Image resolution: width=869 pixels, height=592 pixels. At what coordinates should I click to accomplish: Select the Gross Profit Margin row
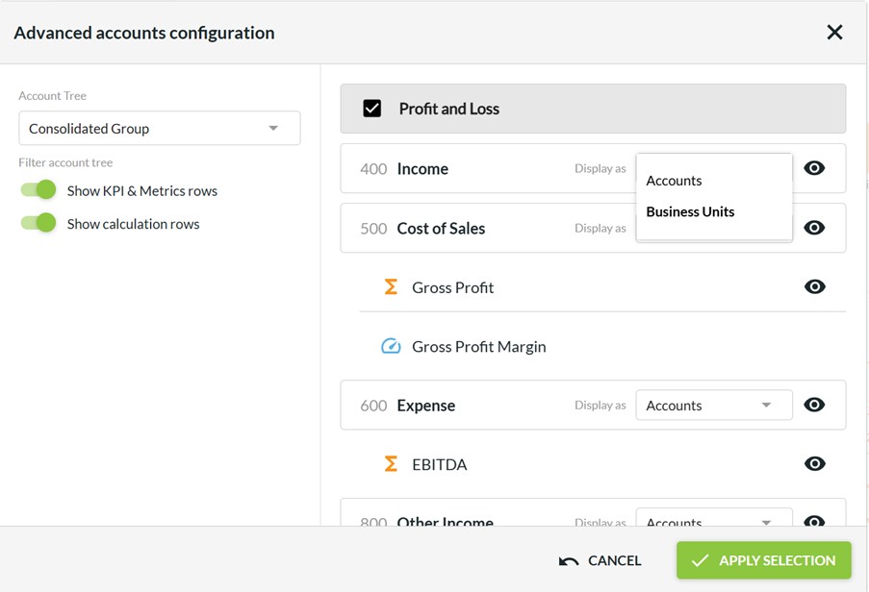point(478,347)
